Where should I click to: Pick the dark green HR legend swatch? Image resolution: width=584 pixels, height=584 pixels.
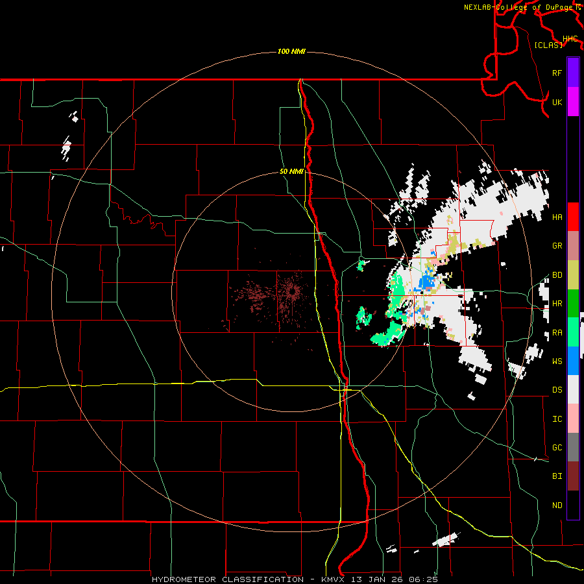(573, 303)
